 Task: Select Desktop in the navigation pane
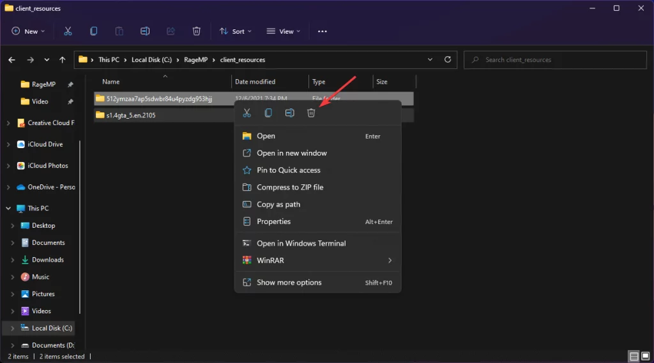click(43, 225)
